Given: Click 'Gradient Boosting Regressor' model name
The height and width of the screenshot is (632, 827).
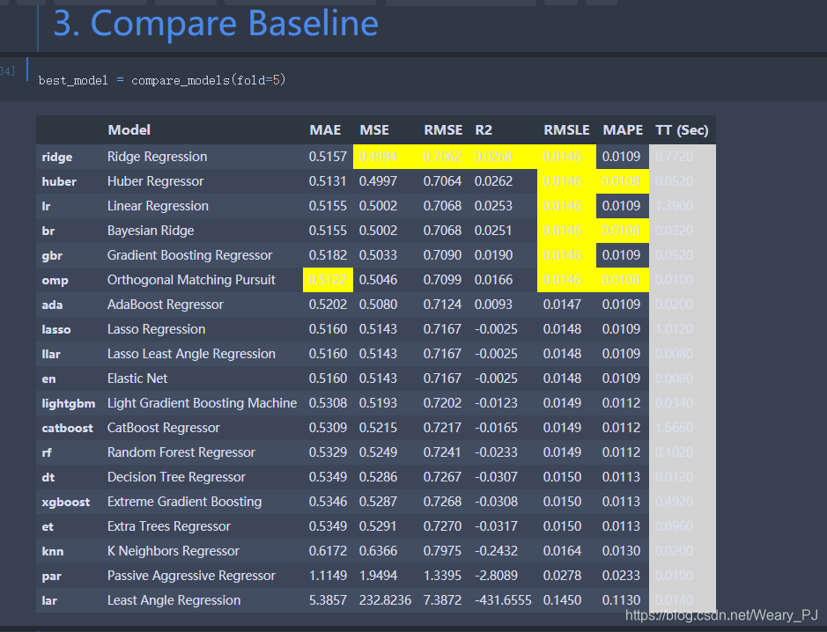Looking at the screenshot, I should [x=190, y=255].
